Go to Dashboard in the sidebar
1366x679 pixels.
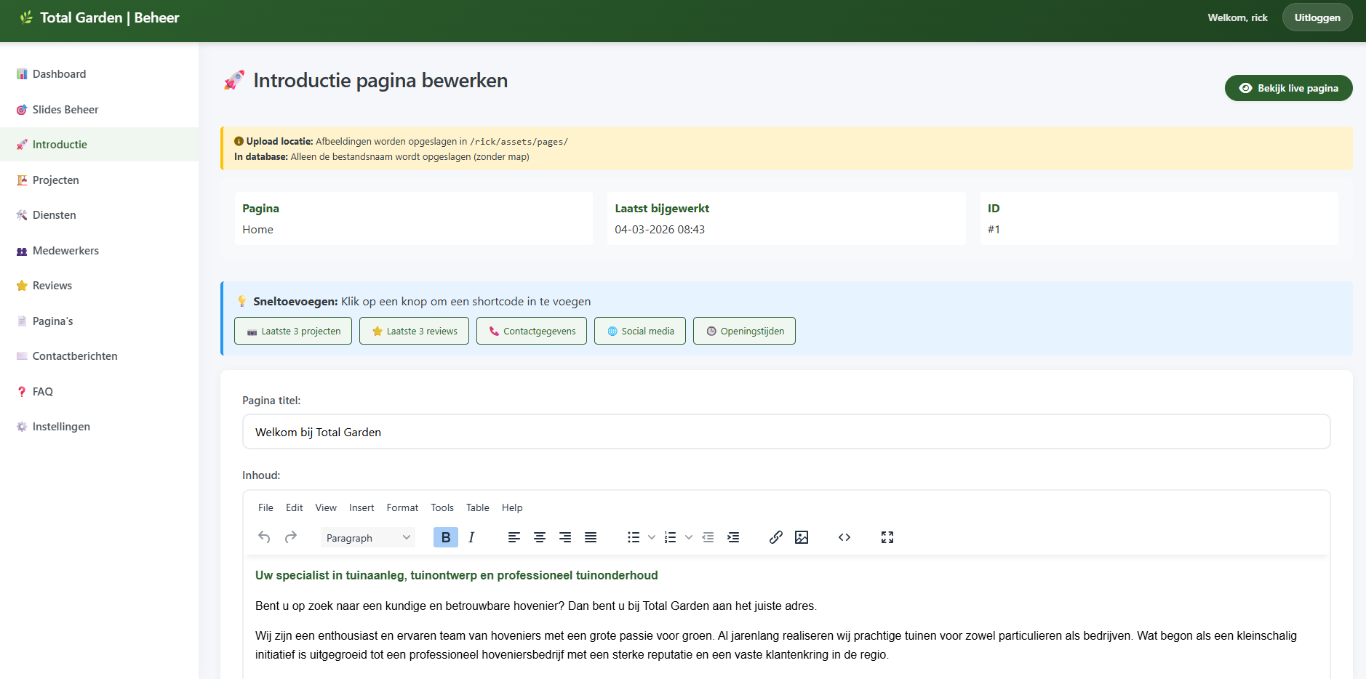pyautogui.click(x=99, y=74)
